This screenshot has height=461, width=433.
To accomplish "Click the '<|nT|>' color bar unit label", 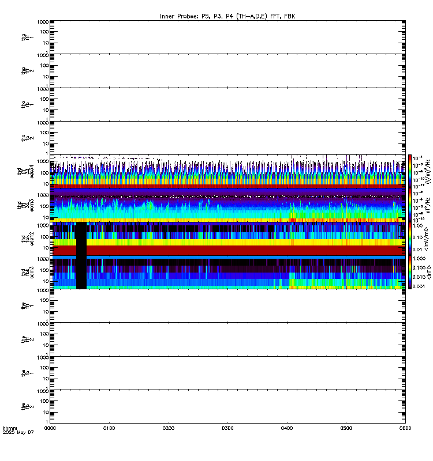I will click(429, 272).
